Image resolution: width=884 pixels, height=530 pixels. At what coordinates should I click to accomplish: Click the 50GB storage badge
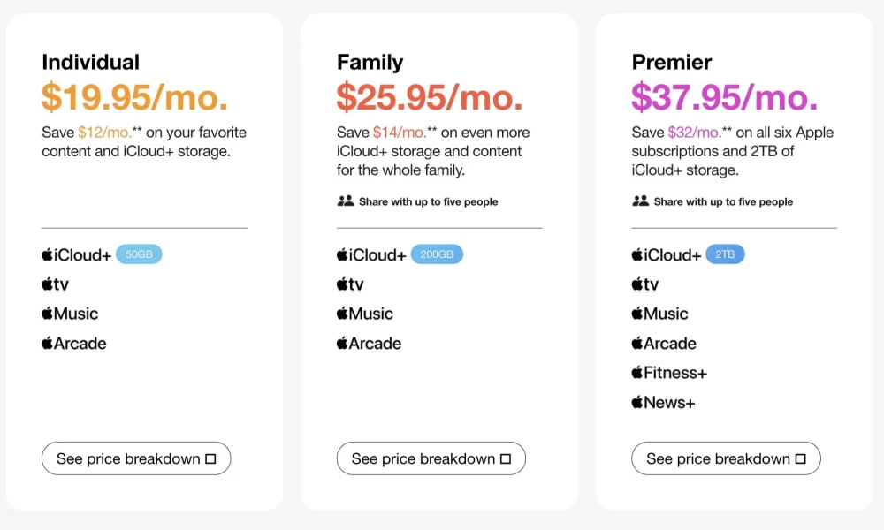[x=139, y=254]
